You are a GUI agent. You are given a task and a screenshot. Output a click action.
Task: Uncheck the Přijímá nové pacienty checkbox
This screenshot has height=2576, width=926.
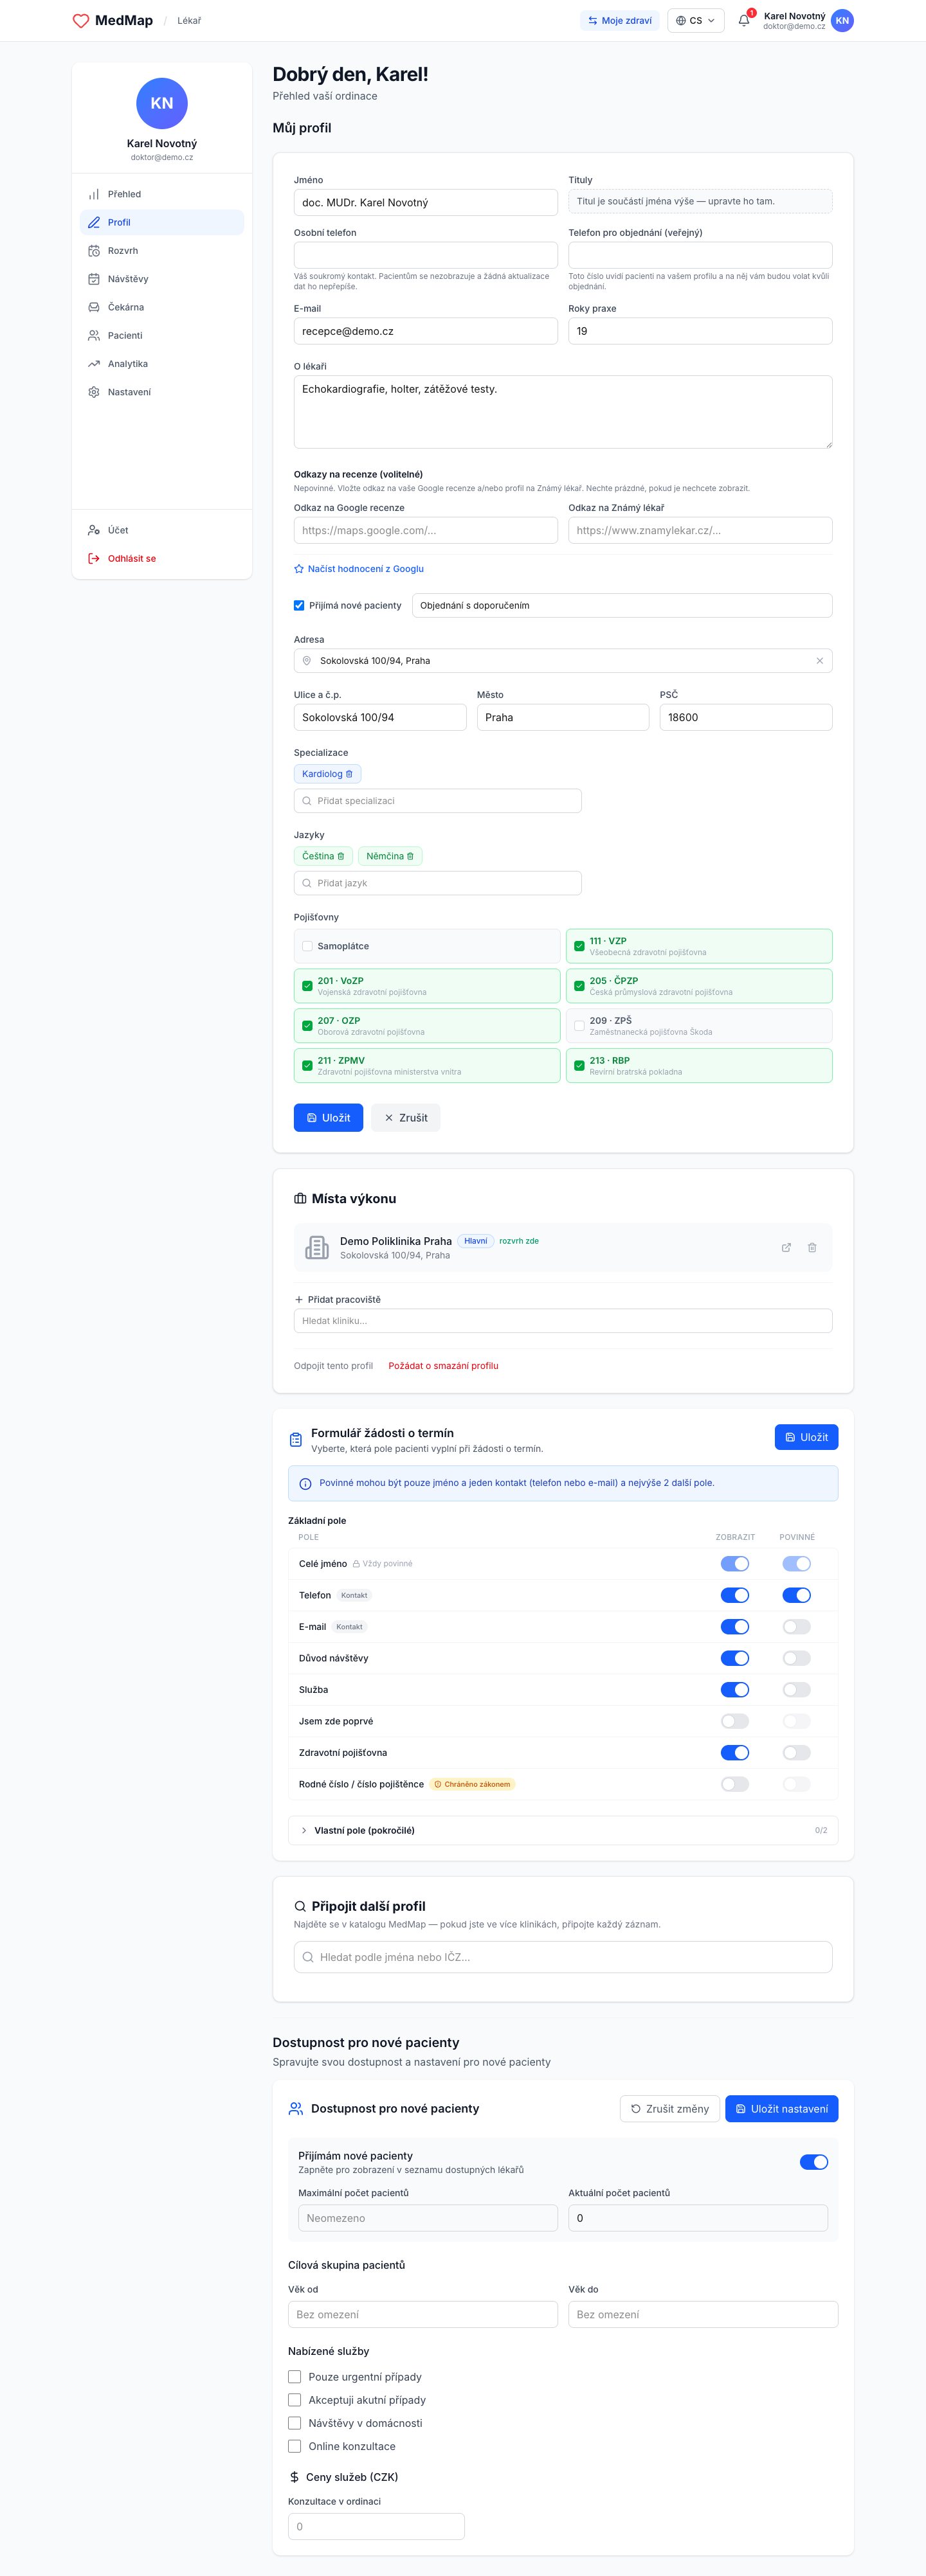(x=299, y=605)
